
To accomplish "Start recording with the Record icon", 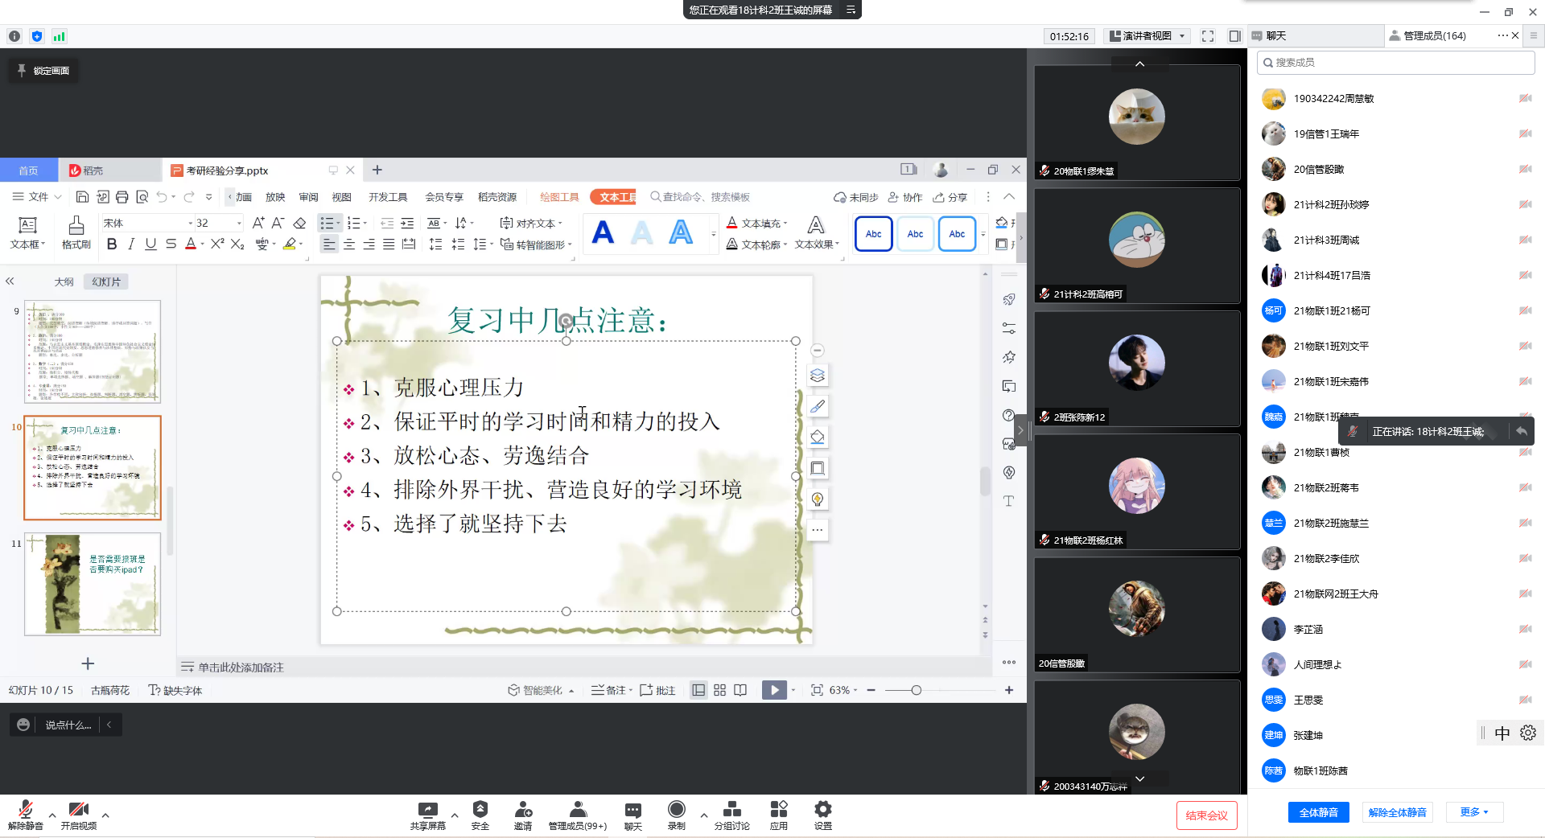I will coord(677,810).
